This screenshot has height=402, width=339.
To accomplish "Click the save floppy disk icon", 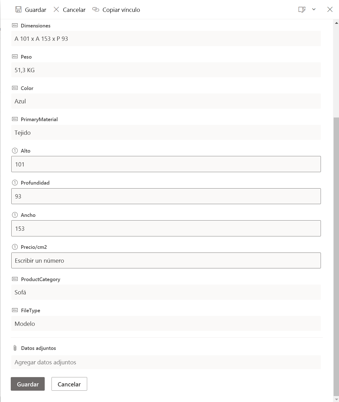I will point(18,10).
